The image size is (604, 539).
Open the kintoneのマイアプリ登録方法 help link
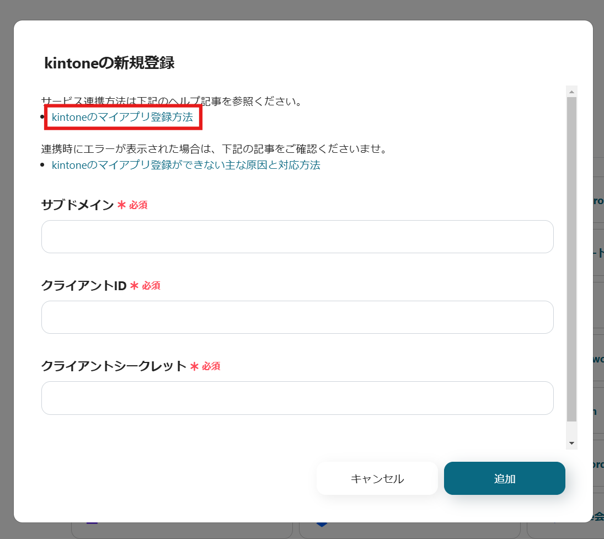122,117
